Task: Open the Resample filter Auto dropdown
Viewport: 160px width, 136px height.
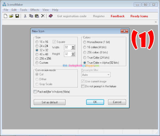Action: click(96, 75)
